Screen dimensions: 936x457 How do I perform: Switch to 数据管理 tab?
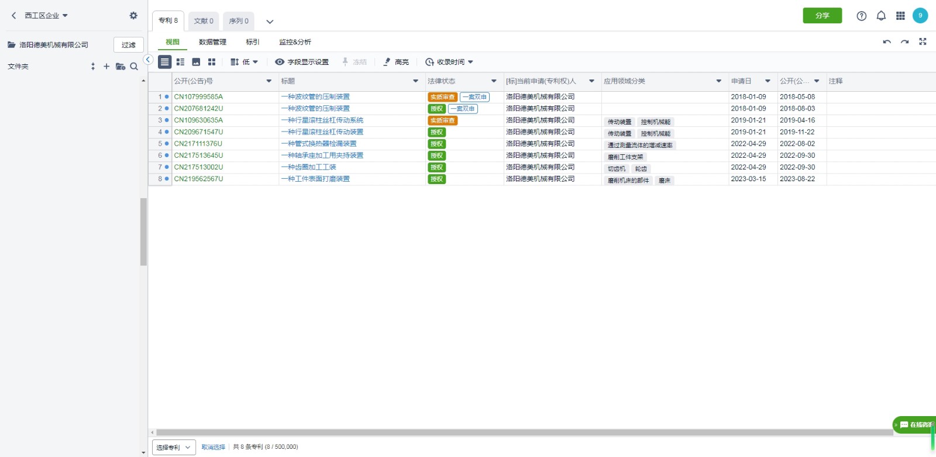pos(212,42)
